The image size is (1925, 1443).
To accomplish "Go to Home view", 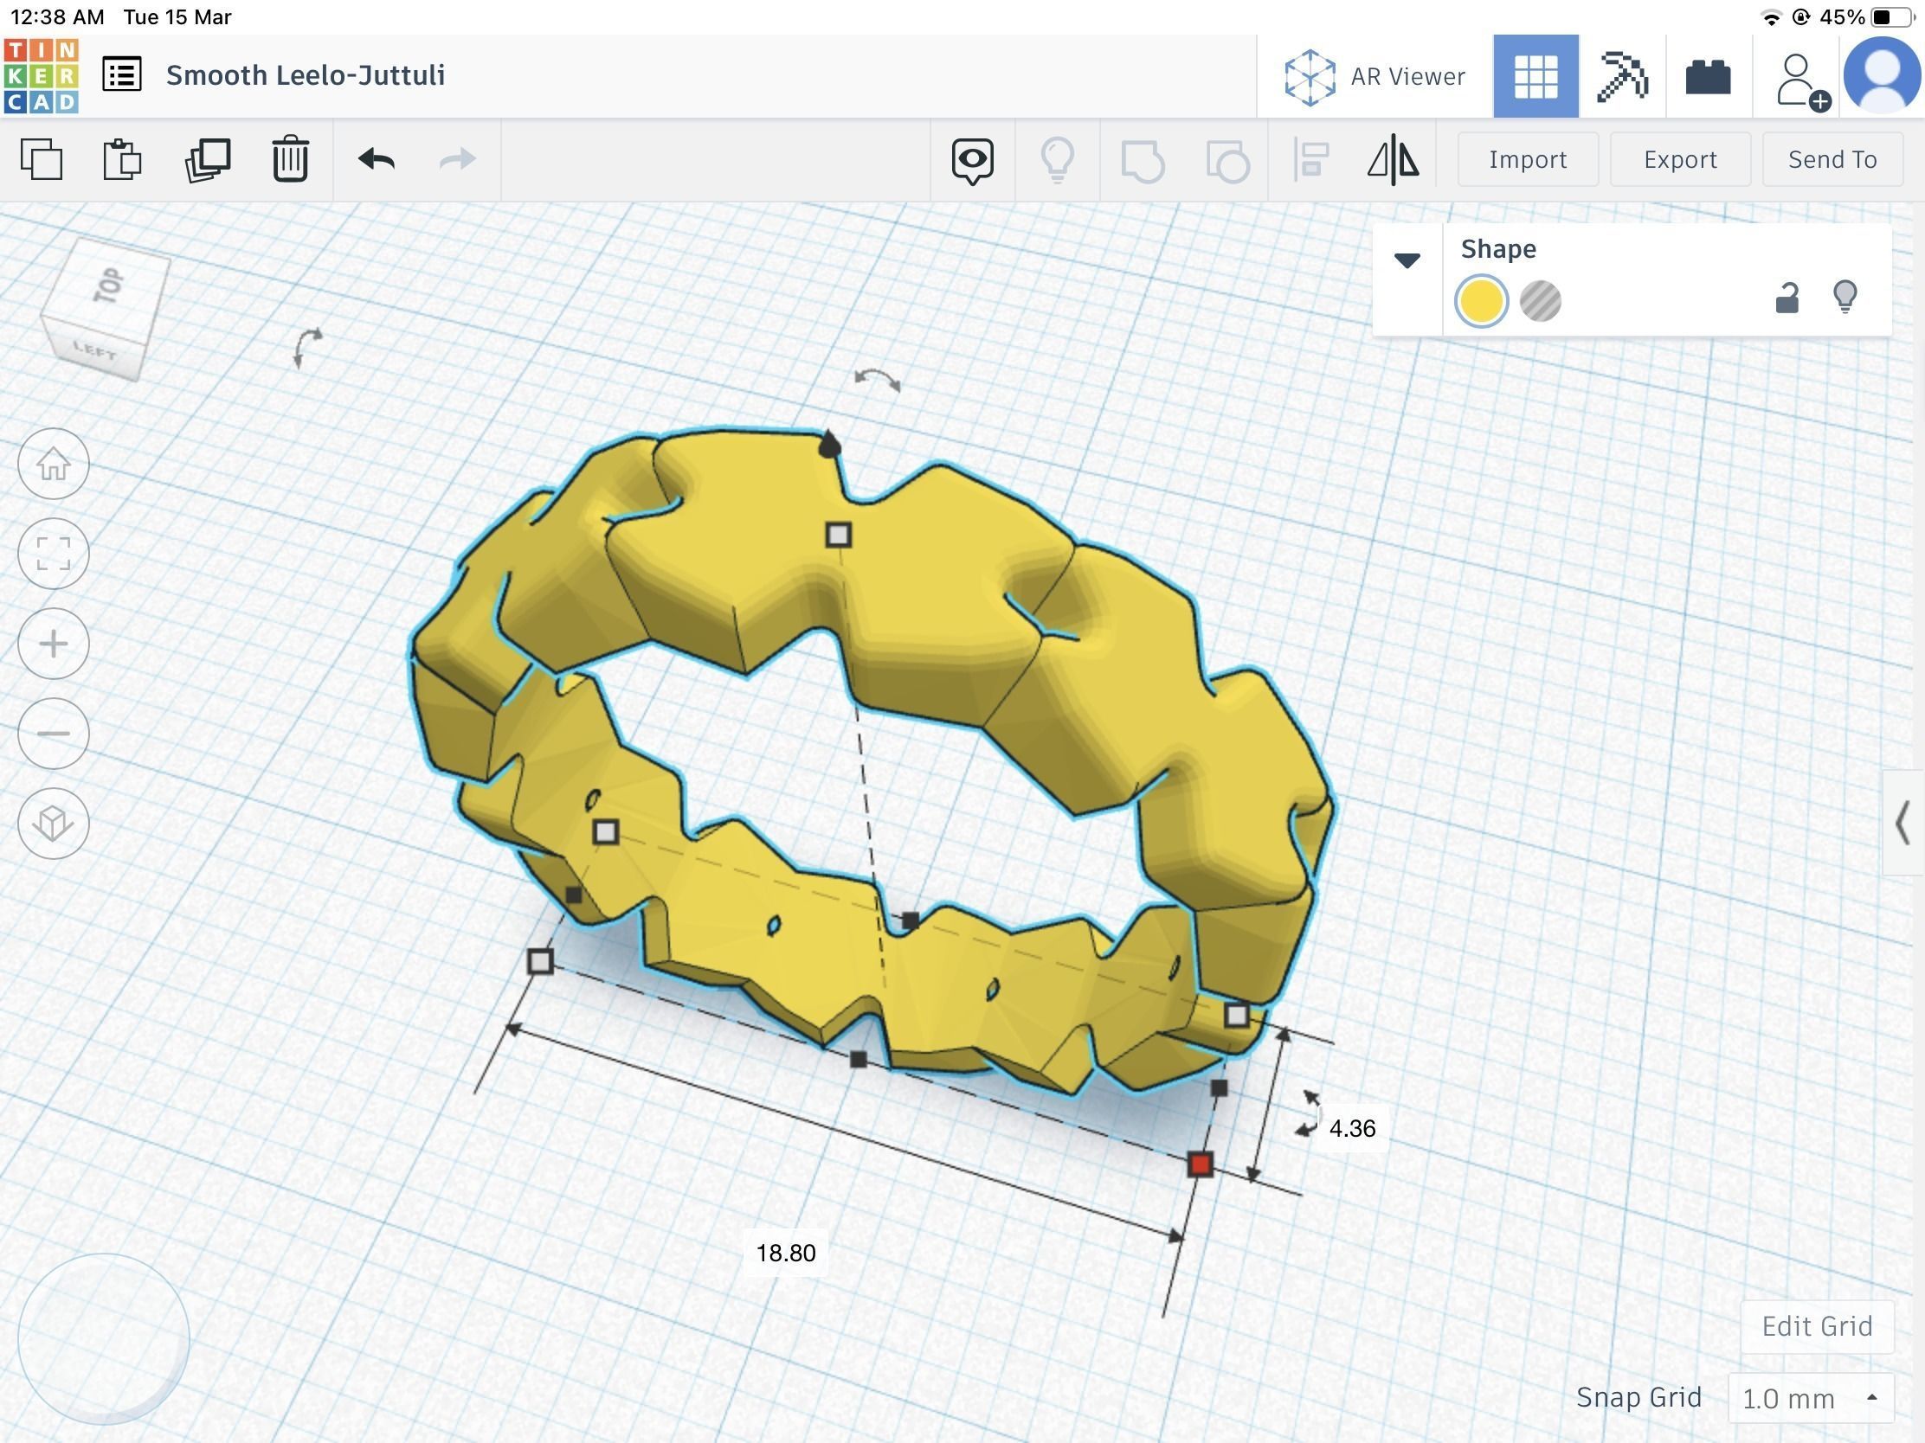I will point(53,464).
